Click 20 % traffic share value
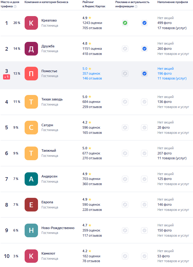 click(x=17, y=23)
